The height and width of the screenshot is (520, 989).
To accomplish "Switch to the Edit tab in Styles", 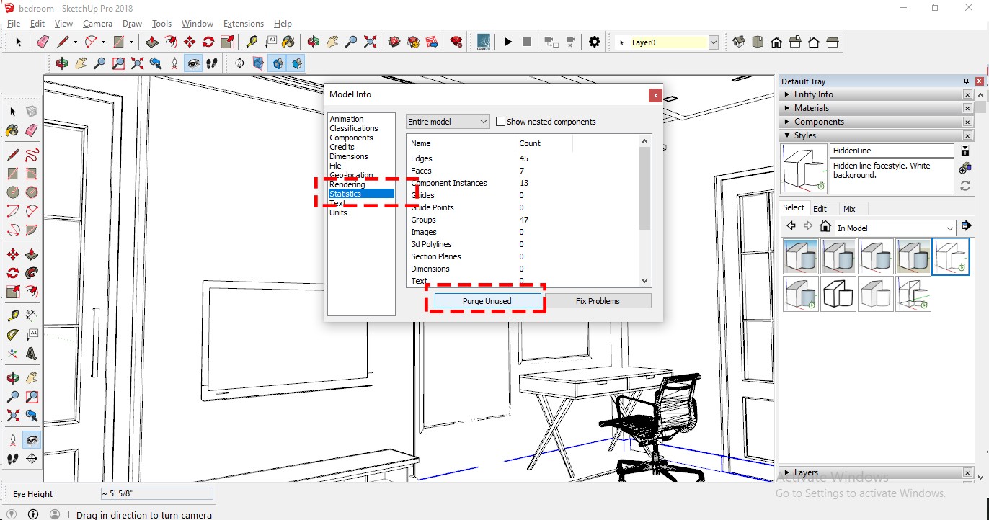I will 820,209.
